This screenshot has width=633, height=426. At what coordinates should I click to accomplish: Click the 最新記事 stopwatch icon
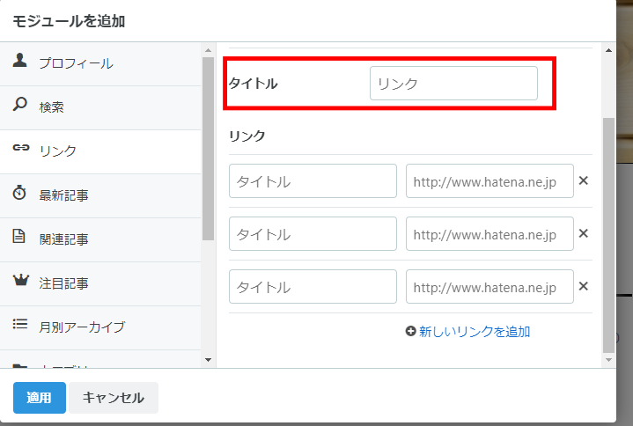coord(19,193)
